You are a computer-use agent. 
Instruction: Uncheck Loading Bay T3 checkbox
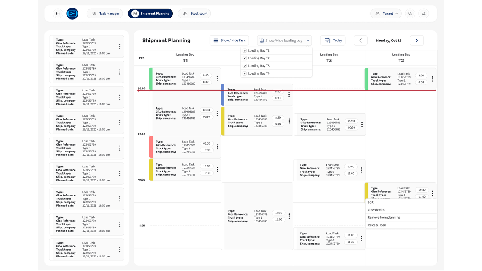245,66
